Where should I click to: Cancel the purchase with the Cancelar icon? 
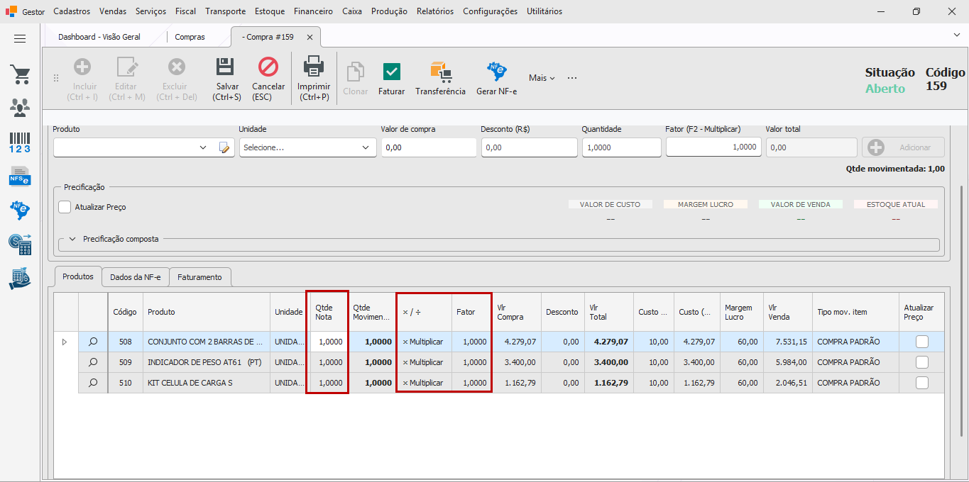[268, 67]
